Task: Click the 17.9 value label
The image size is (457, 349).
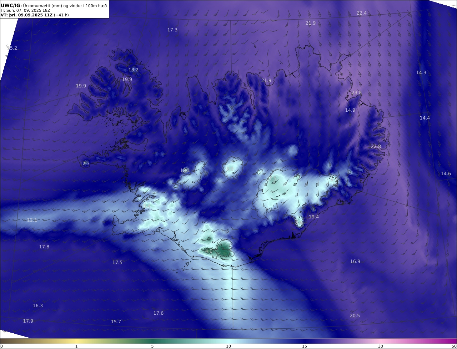Action: click(x=28, y=321)
